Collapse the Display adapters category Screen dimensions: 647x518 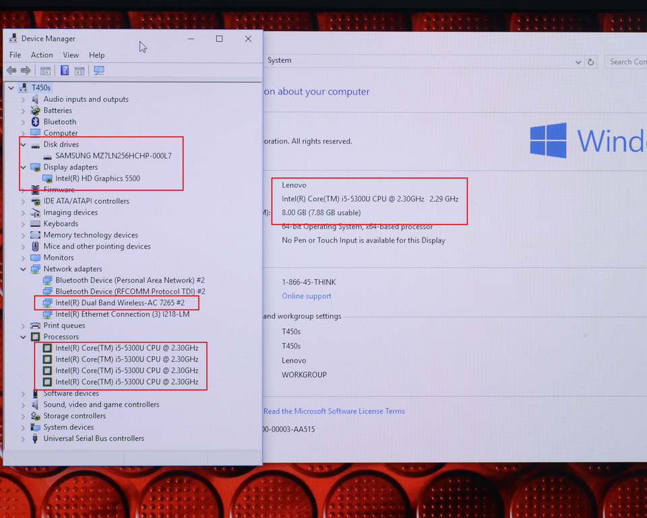pos(23,167)
